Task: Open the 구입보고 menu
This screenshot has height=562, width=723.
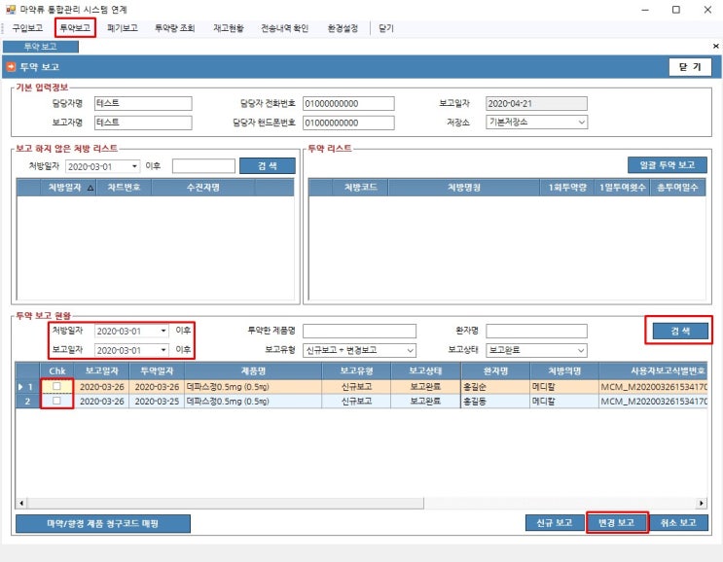Action: [x=27, y=28]
